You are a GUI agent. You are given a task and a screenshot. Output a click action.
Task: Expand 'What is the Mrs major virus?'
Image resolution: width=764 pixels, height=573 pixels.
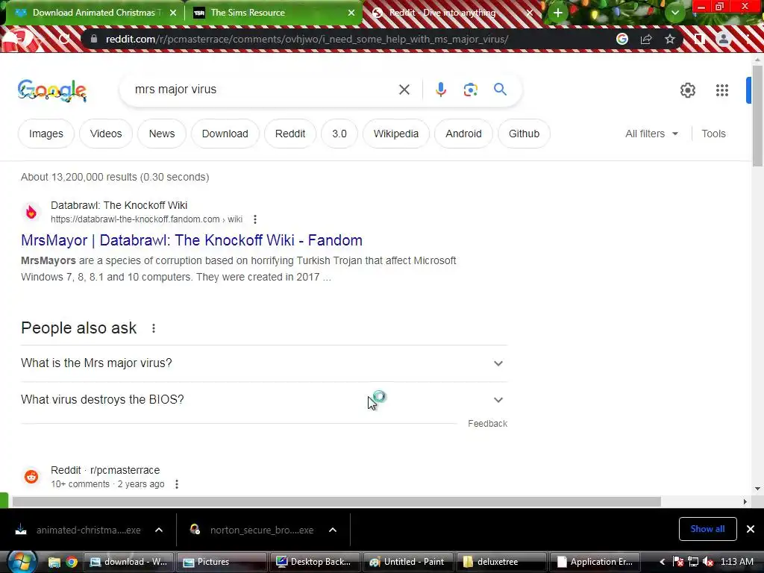[x=264, y=363]
